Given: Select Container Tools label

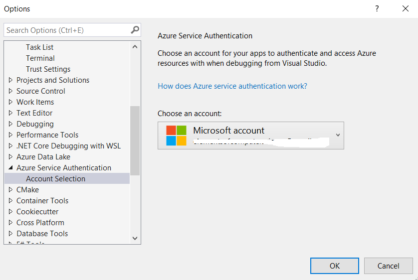Looking at the screenshot, I should click(42, 200).
